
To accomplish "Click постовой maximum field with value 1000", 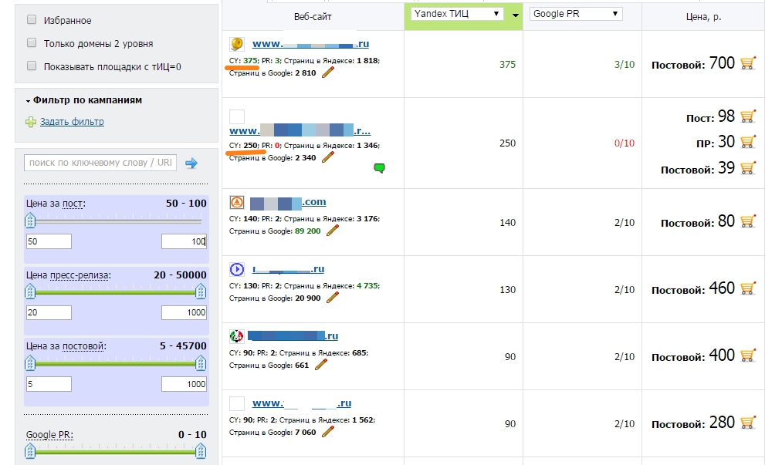I will 184,384.
